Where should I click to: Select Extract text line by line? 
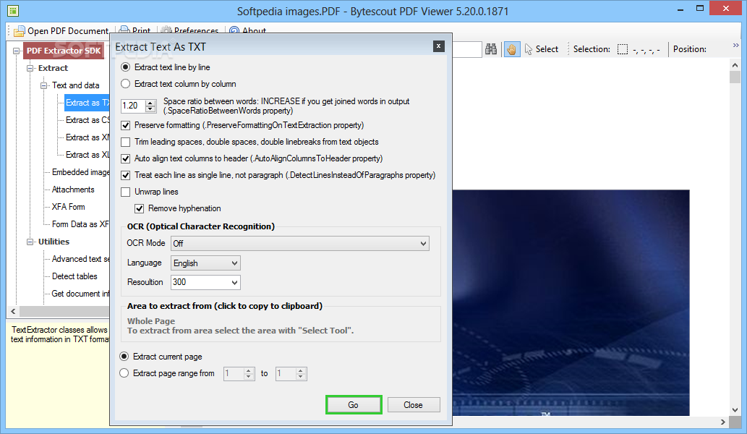click(166, 67)
